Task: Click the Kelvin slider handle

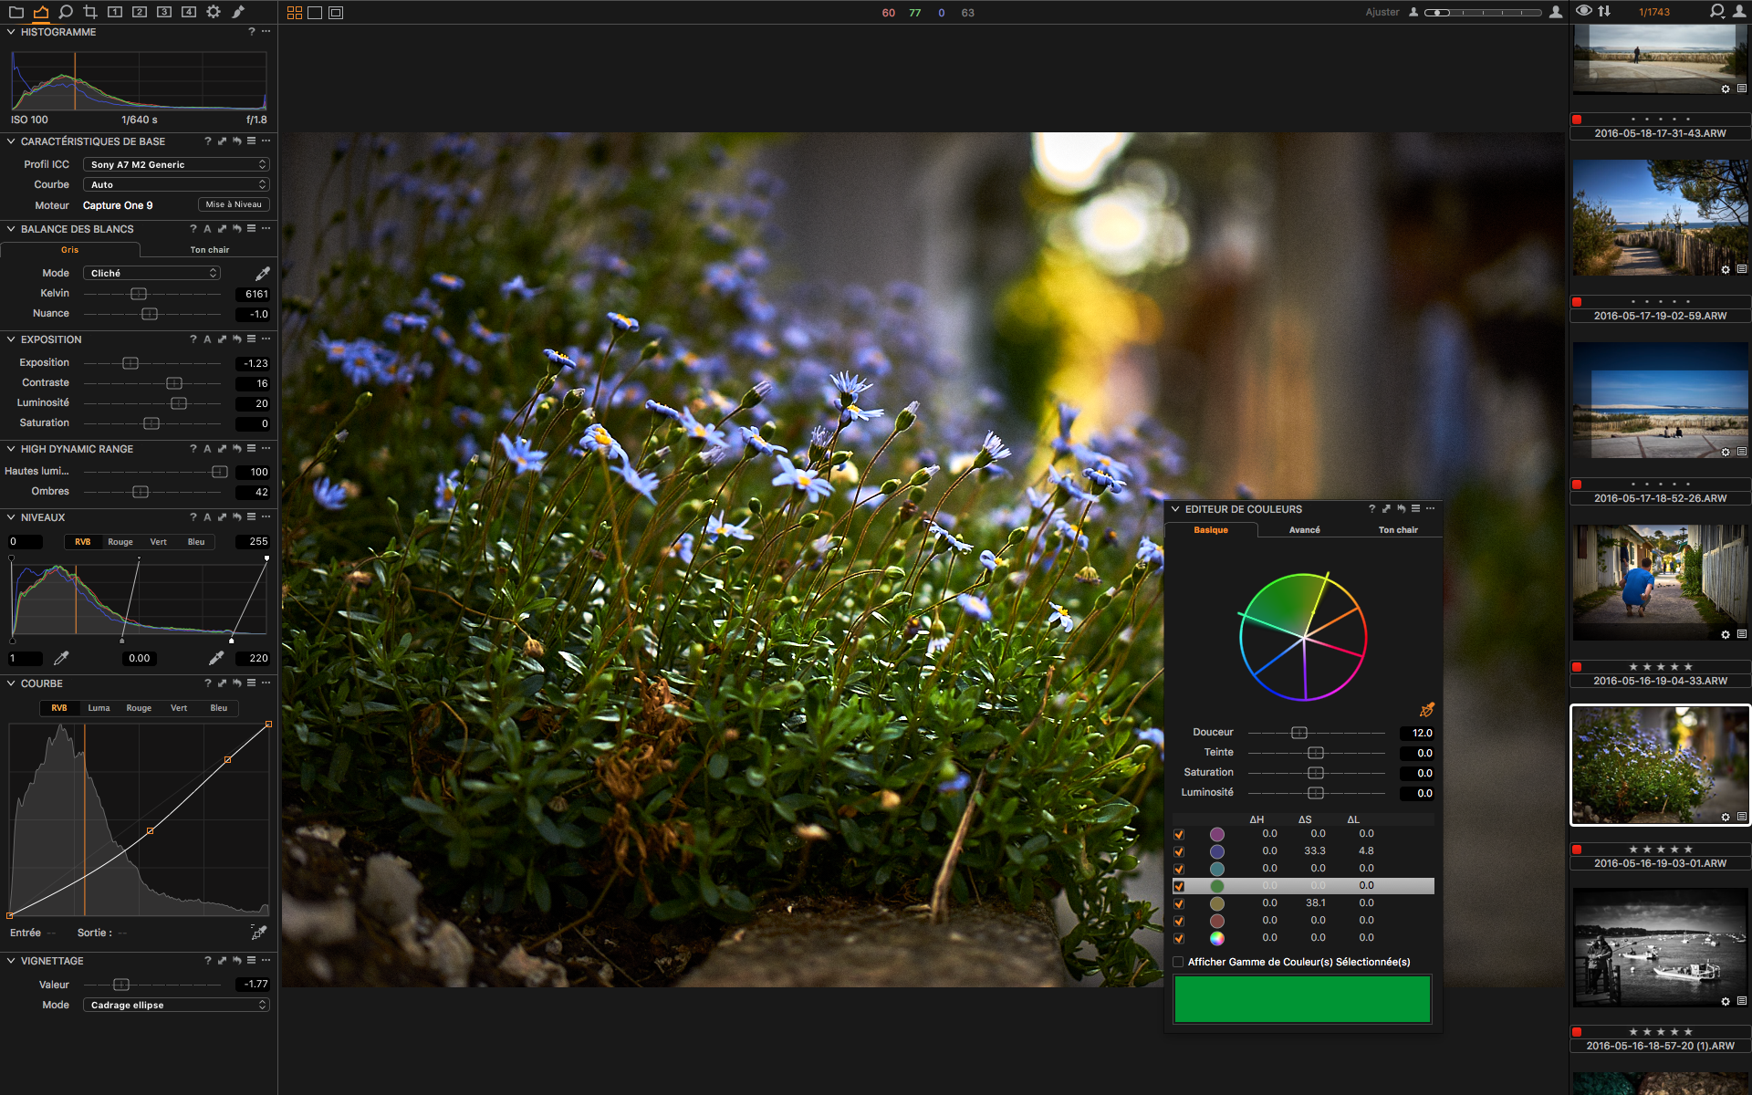Action: tap(139, 294)
